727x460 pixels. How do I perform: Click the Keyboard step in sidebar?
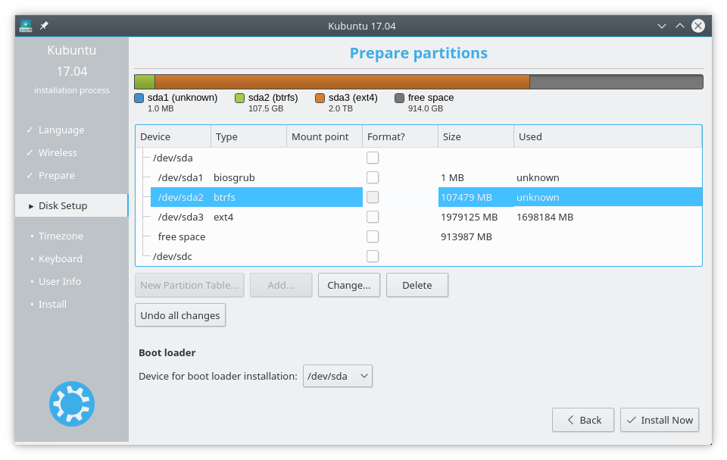click(x=60, y=258)
